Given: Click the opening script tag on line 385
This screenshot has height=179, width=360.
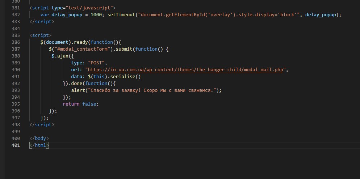Looking at the screenshot, I should [41, 35].
